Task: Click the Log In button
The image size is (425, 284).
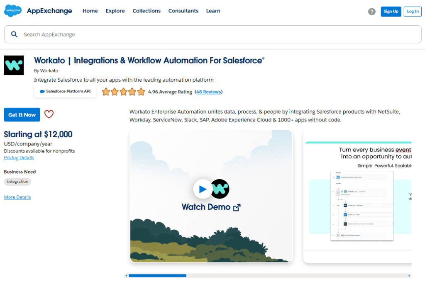Action: (x=413, y=11)
